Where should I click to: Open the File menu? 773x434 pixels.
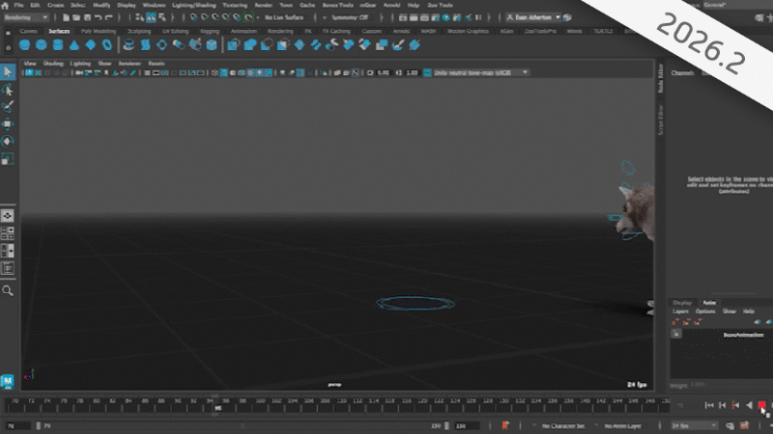18,6
